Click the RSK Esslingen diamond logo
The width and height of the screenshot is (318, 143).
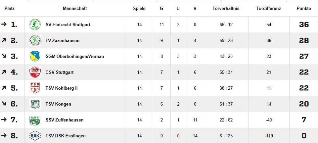pyautogui.click(x=35, y=136)
